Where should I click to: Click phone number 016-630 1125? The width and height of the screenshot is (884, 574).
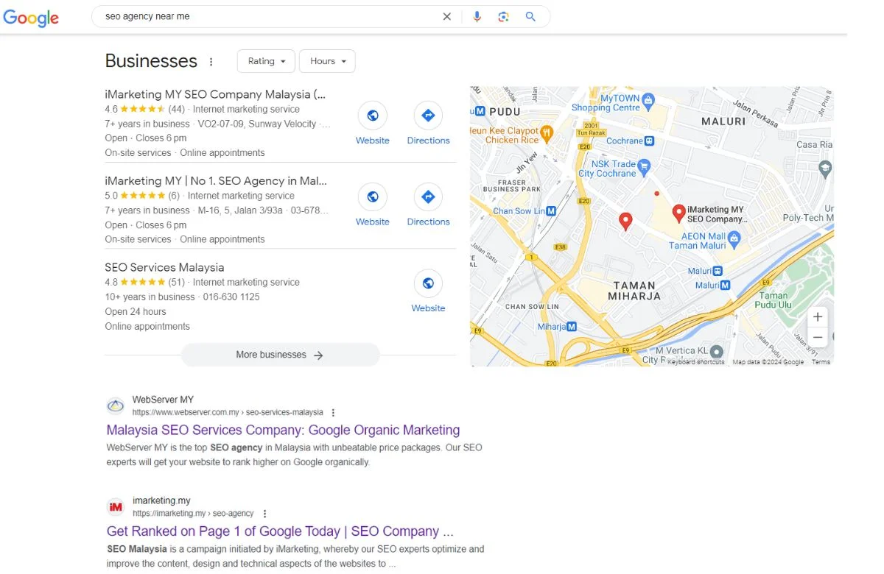pos(230,297)
